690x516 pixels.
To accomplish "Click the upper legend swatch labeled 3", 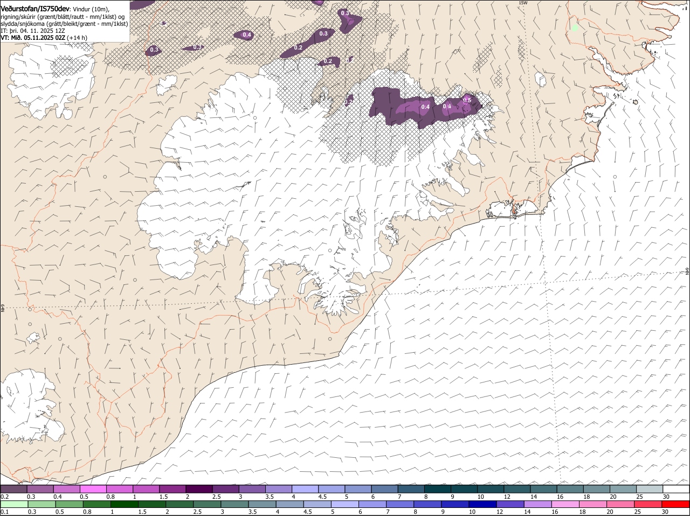I will pyautogui.click(x=251, y=489).
